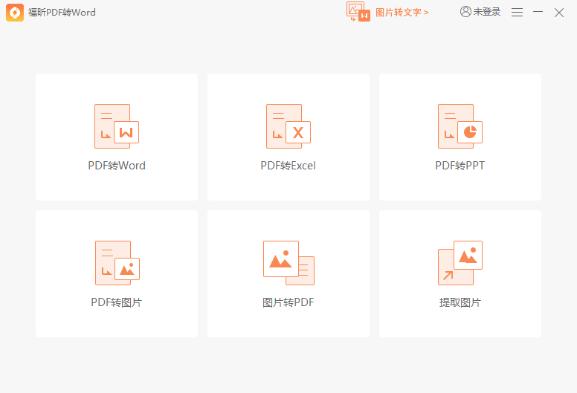
Task: Select the PDF转Word label
Action: pos(117,166)
